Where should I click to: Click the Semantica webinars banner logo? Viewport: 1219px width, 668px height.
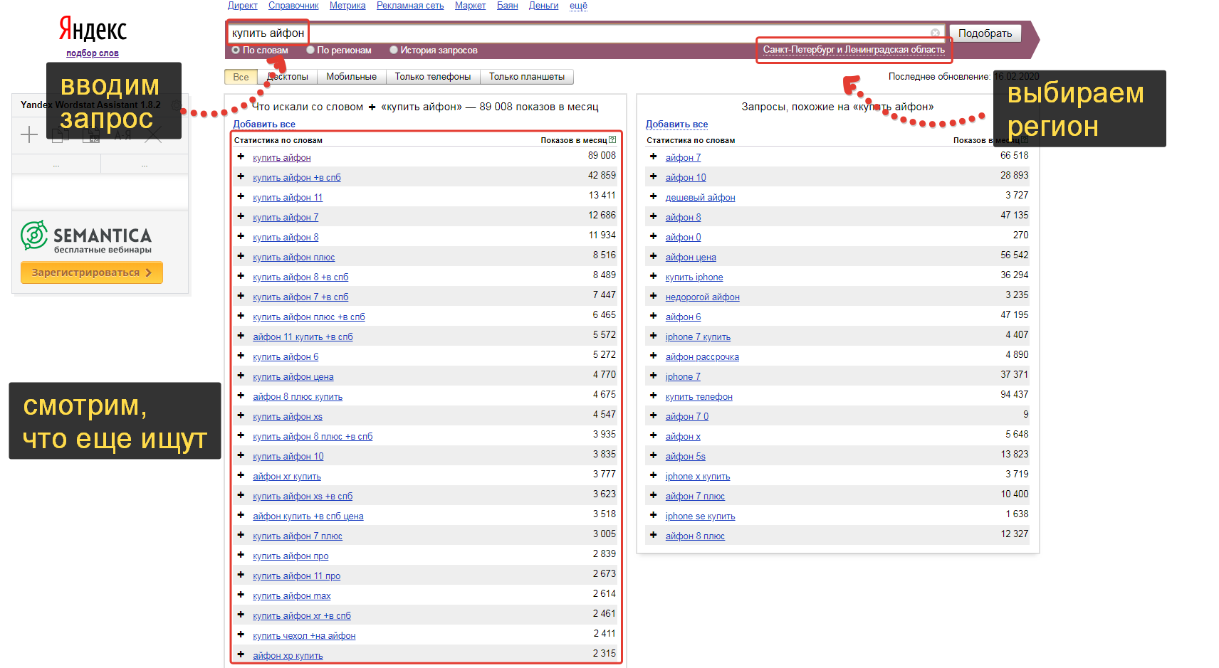click(86, 237)
